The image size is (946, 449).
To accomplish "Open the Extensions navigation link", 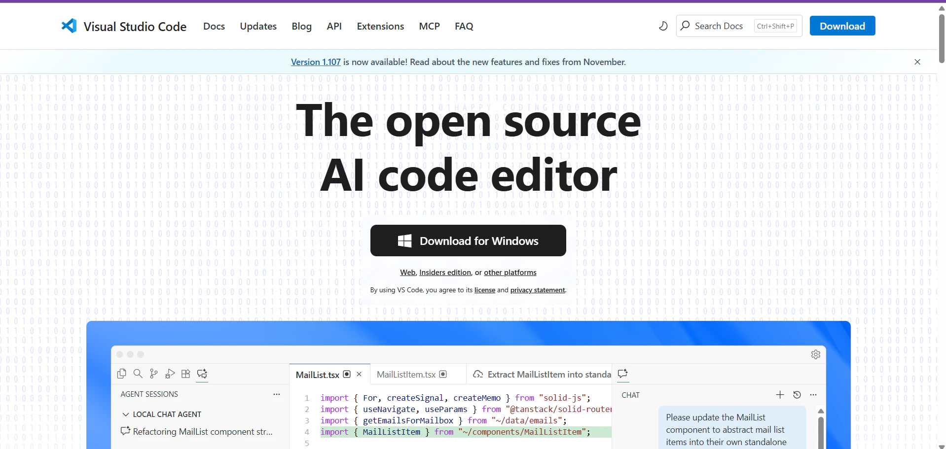I will [x=380, y=26].
